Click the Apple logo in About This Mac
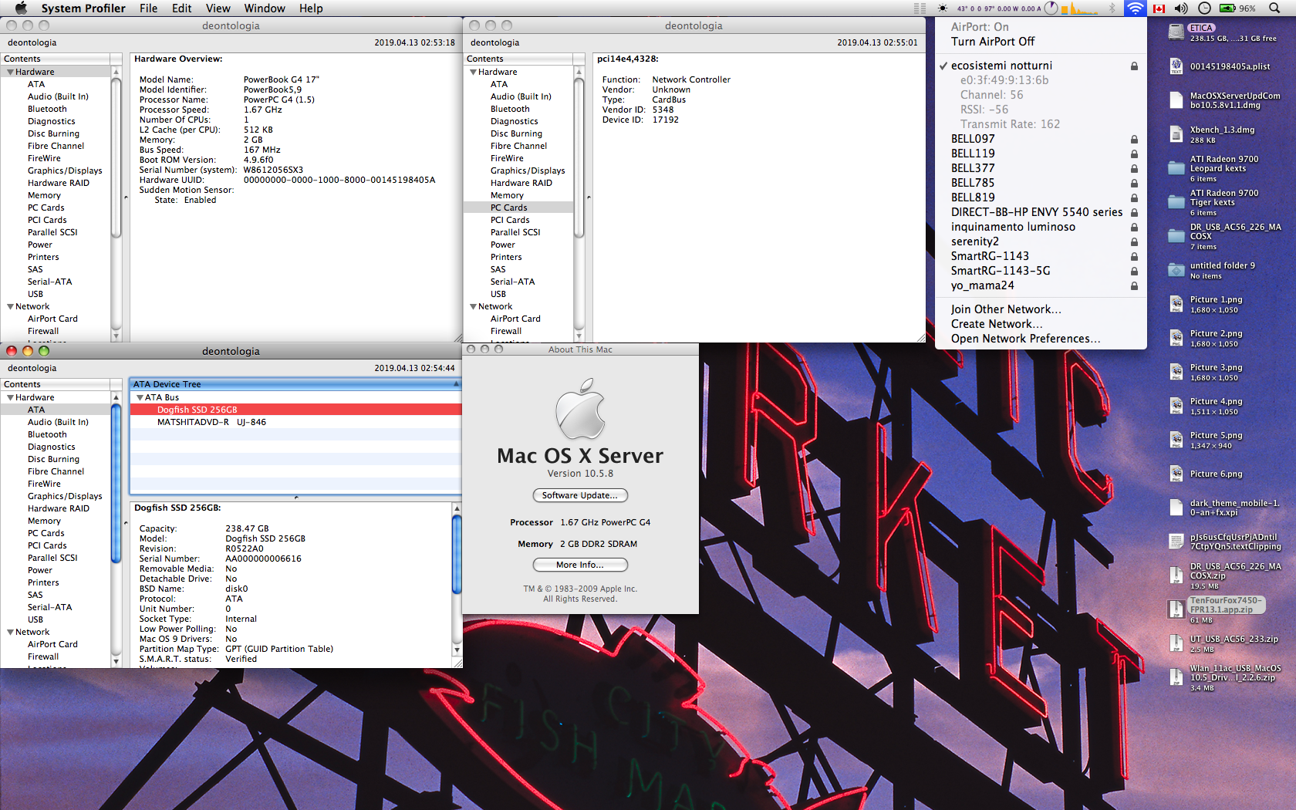Image resolution: width=1296 pixels, height=810 pixels. 580,409
